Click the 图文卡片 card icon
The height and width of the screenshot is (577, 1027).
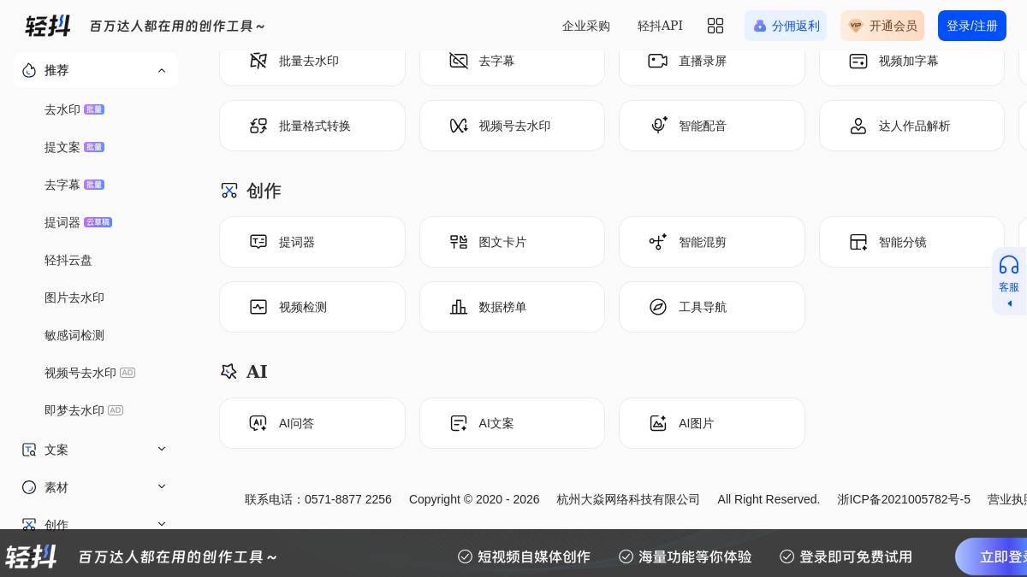coord(459,242)
